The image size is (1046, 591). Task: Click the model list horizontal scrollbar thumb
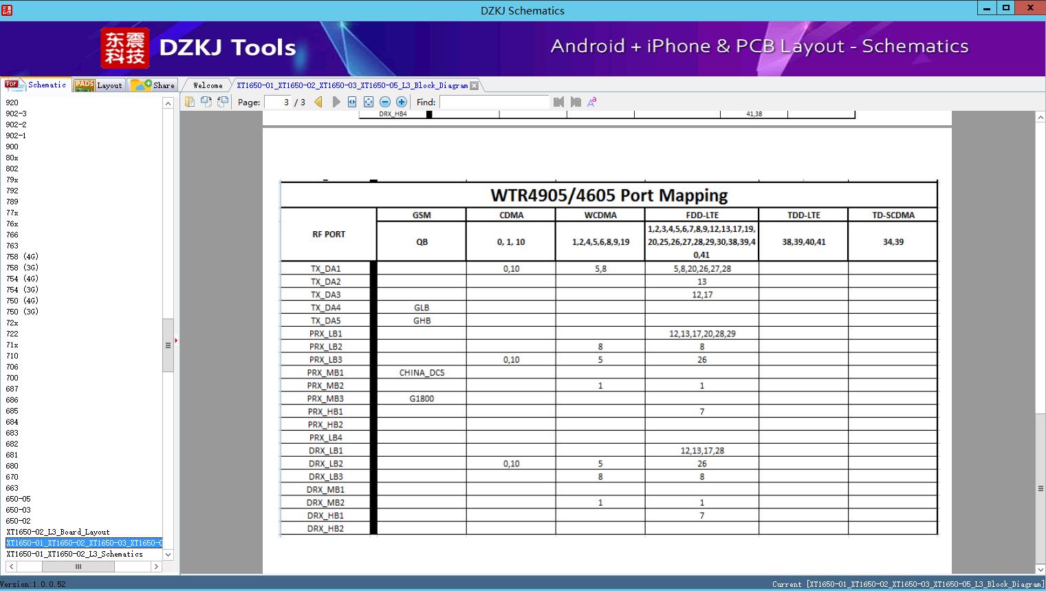[x=78, y=566]
